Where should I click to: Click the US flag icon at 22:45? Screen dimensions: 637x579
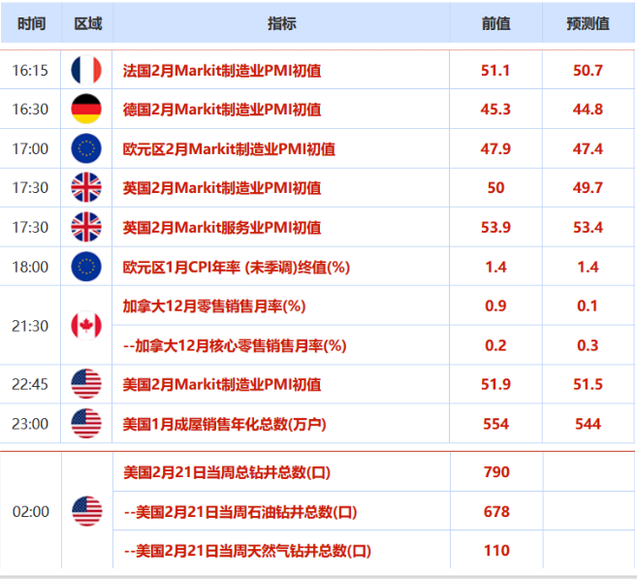pyautogui.click(x=86, y=384)
